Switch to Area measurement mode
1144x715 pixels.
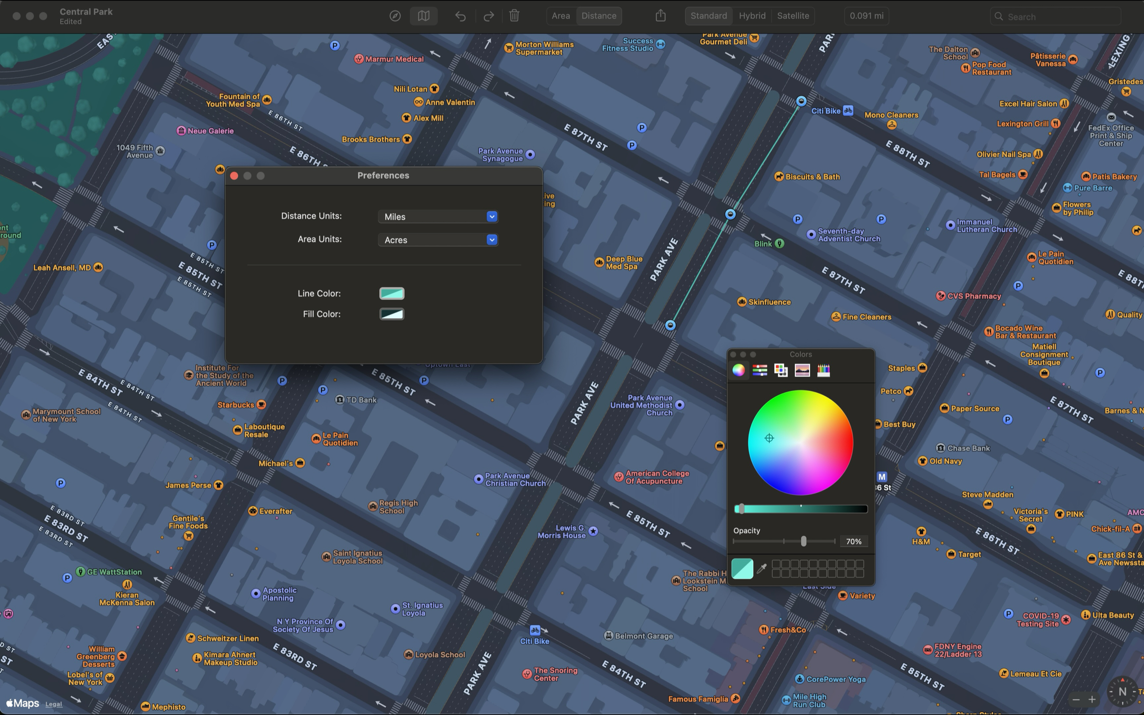[x=561, y=16]
